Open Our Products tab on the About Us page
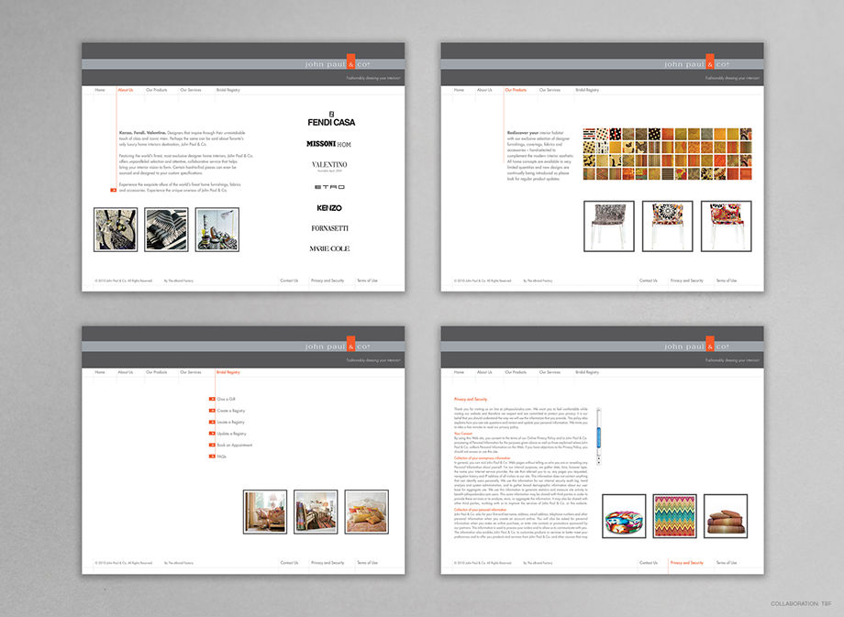The height and width of the screenshot is (617, 844). coord(157,90)
